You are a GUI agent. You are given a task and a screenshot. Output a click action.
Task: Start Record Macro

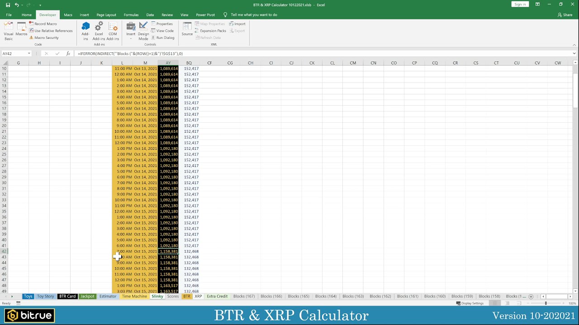tap(43, 24)
